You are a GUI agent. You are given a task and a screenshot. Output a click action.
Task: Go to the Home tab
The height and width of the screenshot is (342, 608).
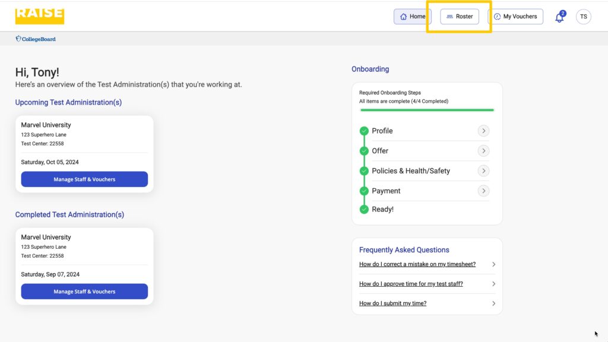[412, 17]
